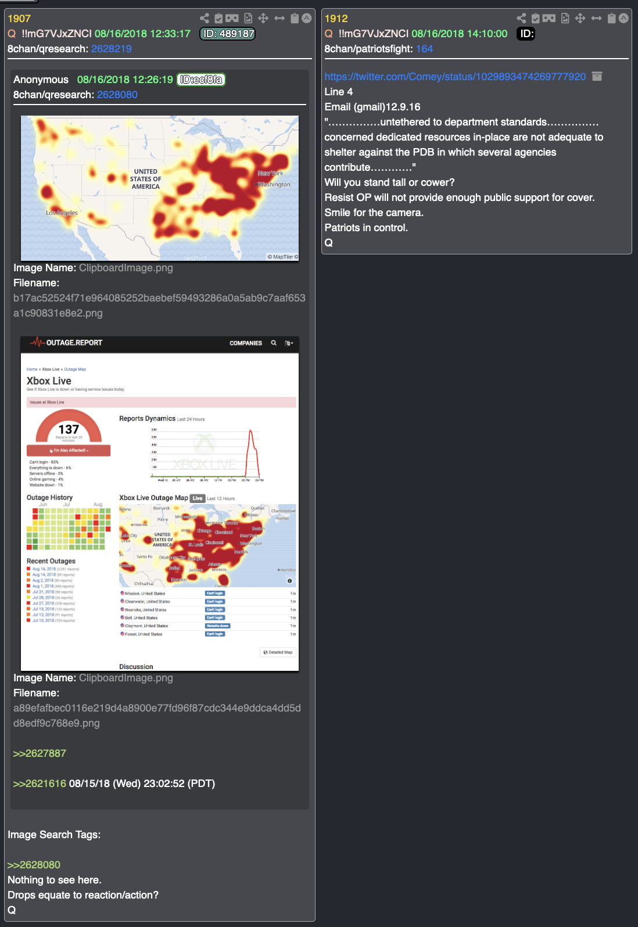This screenshot has width=638, height=927.
Task: Click ID:ecf8fa badge on anonymous post
Action: click(201, 80)
